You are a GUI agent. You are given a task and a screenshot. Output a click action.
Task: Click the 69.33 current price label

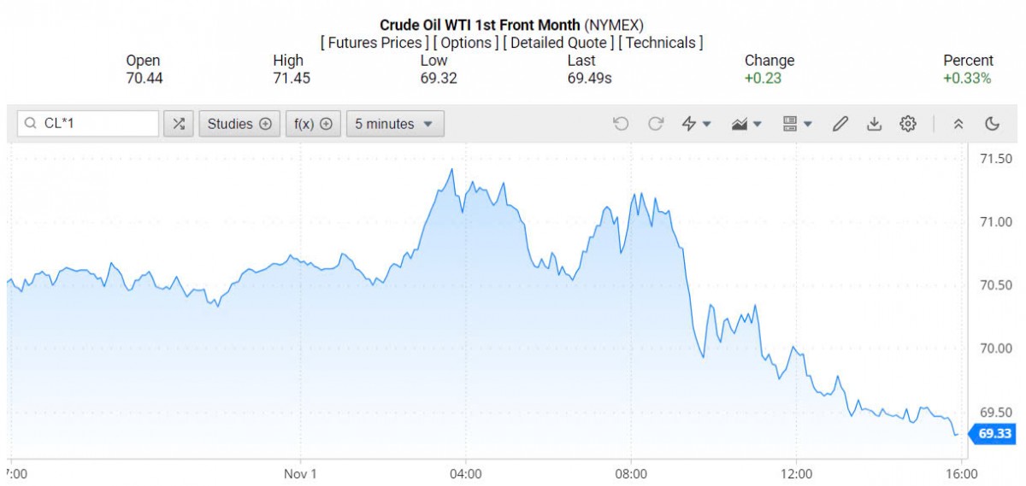[994, 434]
